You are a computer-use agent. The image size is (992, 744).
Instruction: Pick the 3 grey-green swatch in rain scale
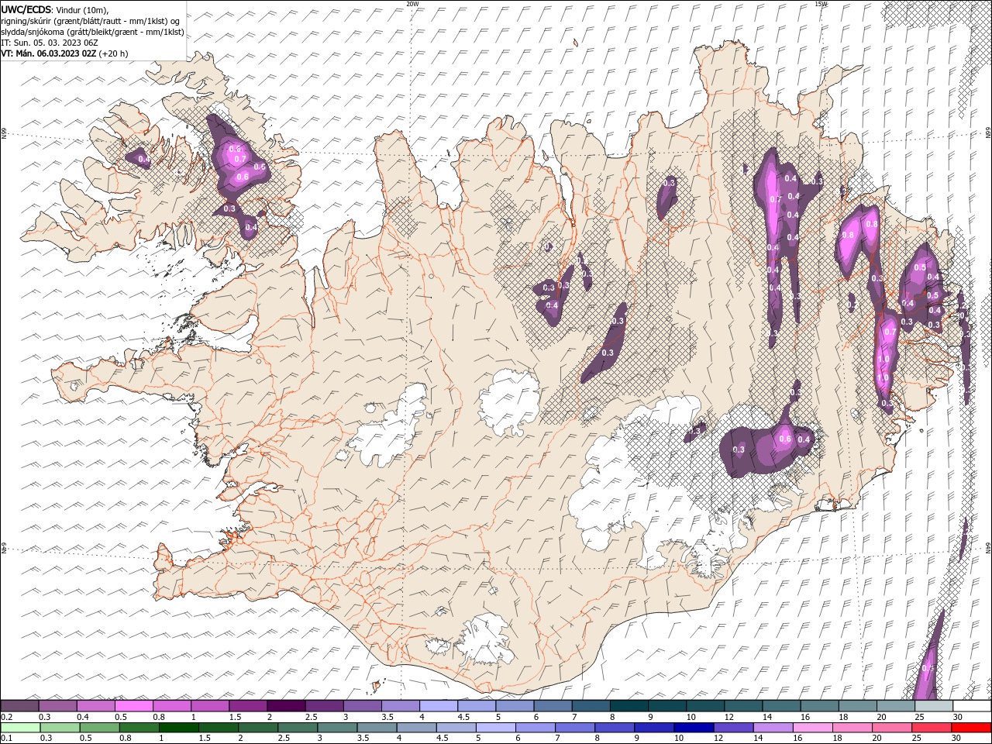[x=336, y=728]
